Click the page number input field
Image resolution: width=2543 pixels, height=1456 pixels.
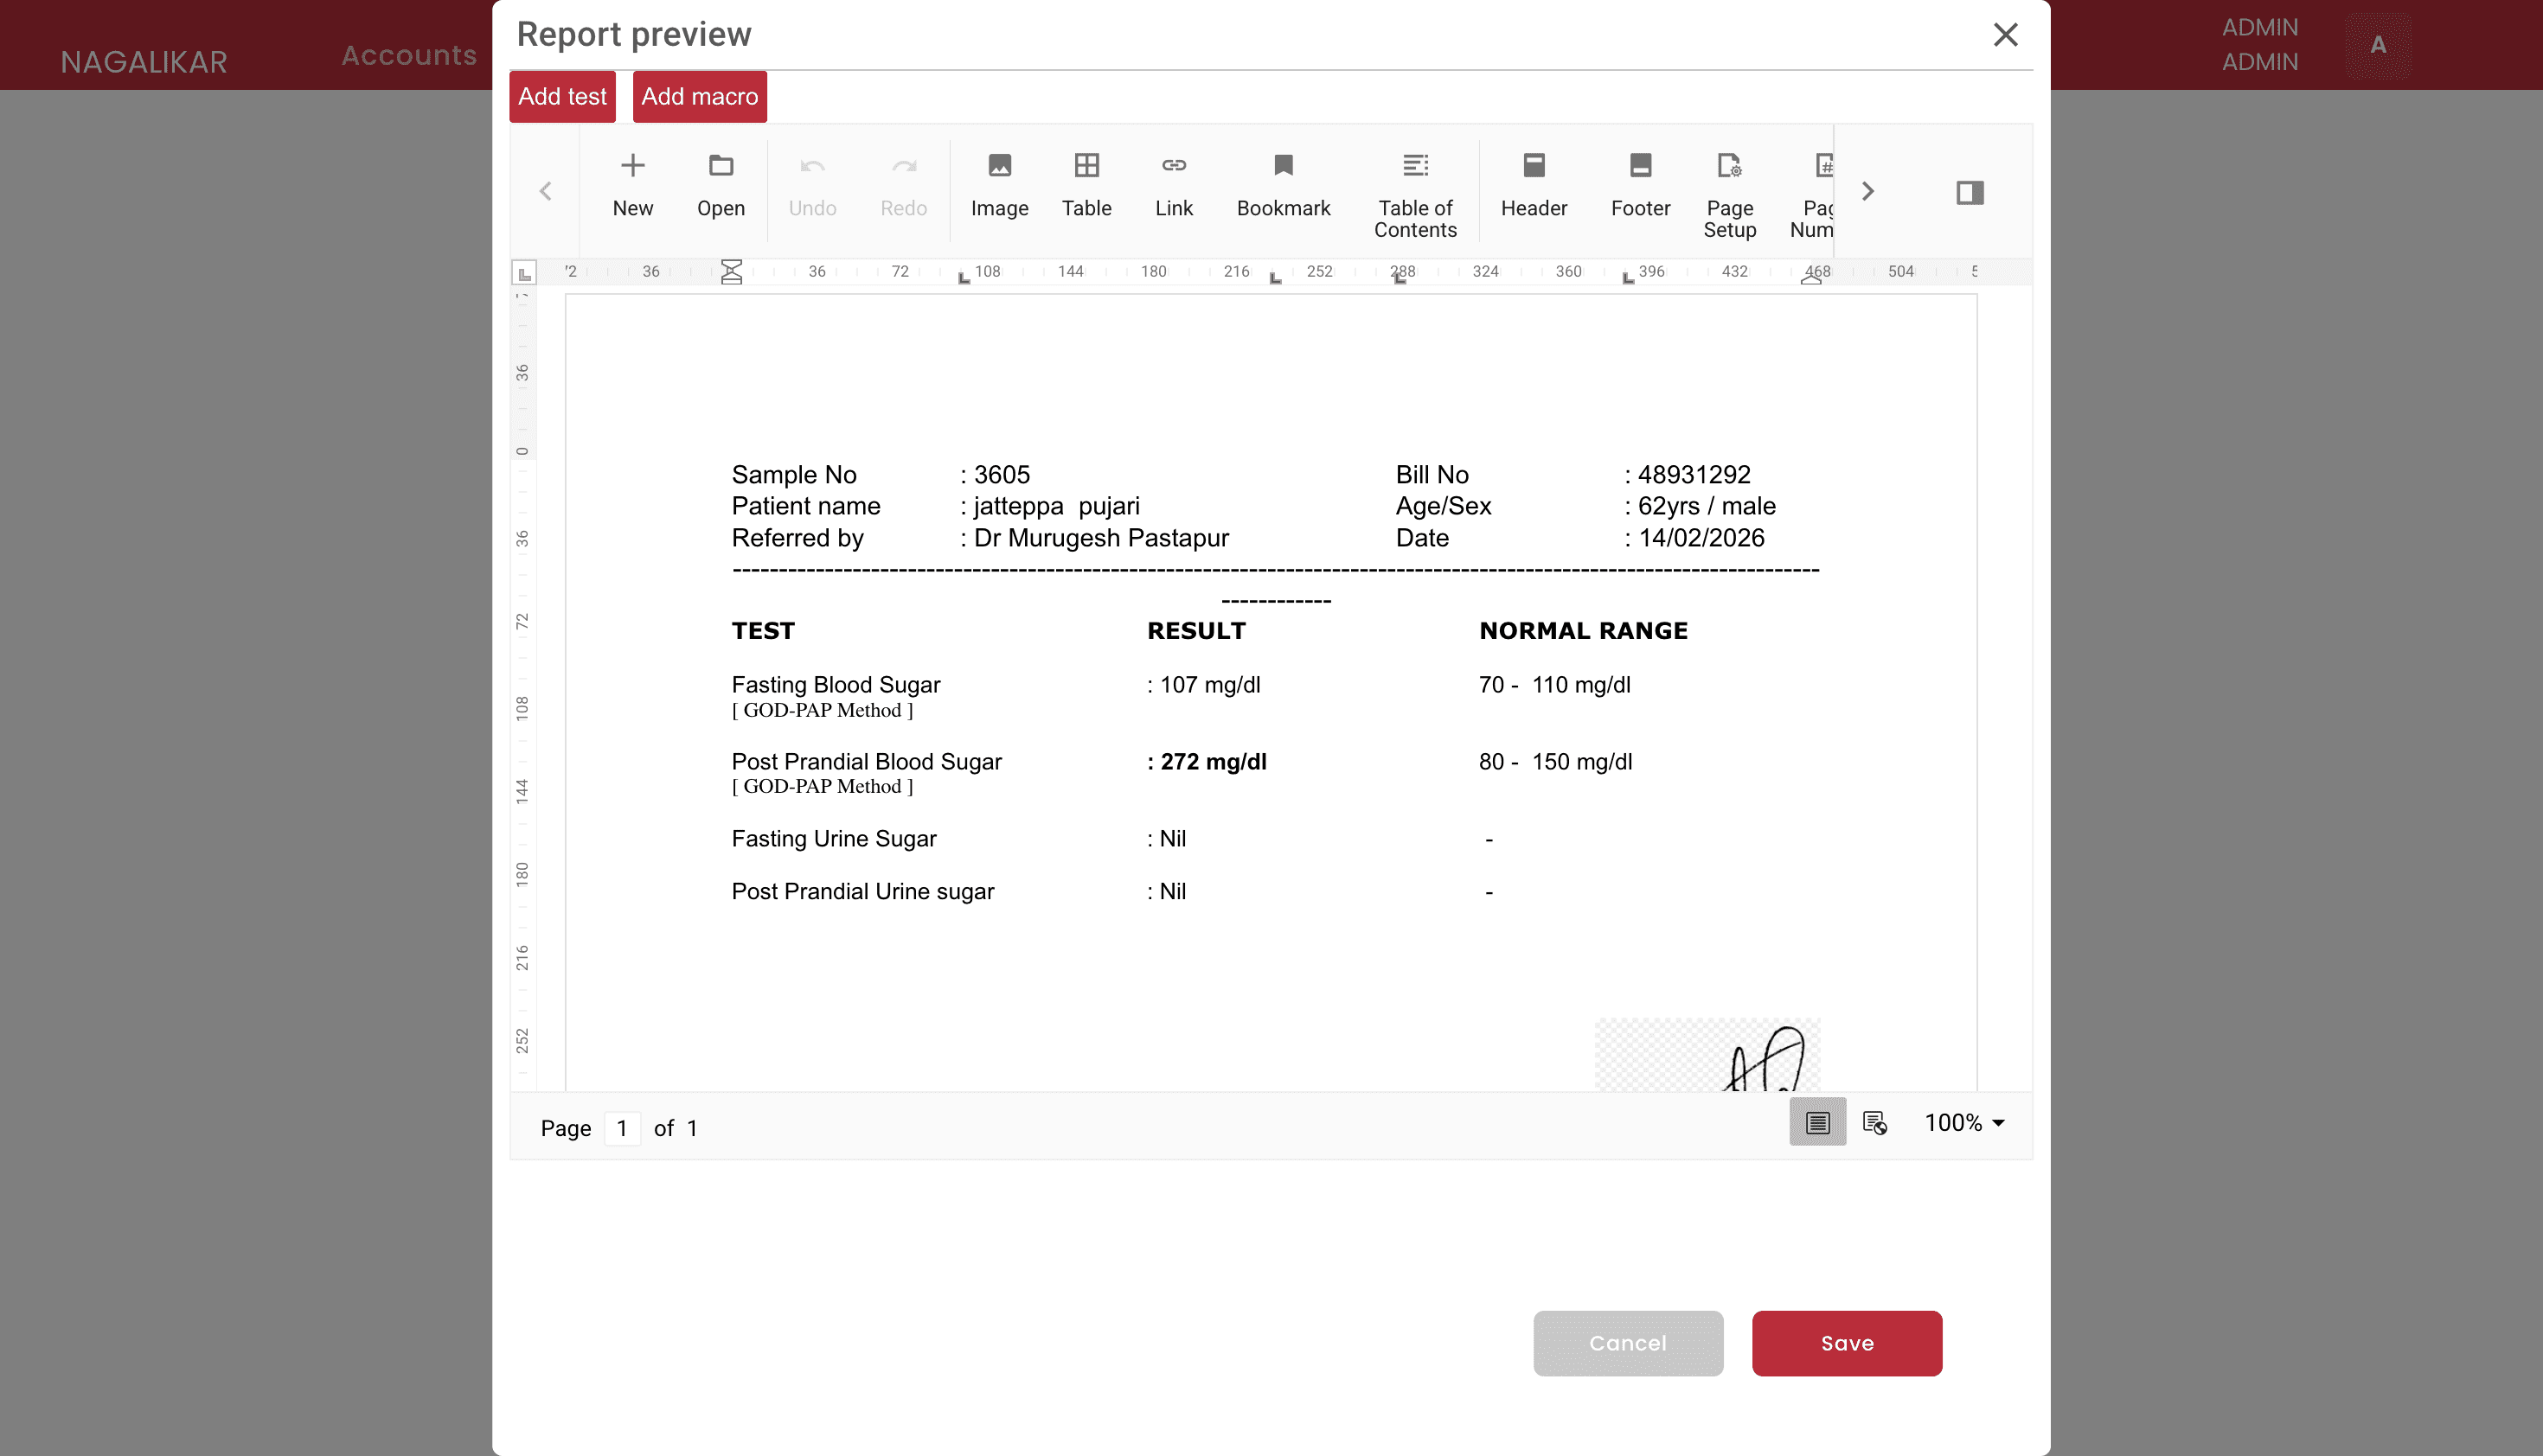pos(622,1128)
